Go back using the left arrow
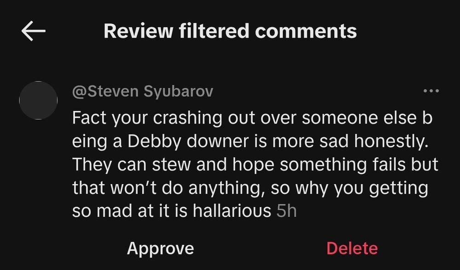This screenshot has height=270, width=460. (x=34, y=31)
